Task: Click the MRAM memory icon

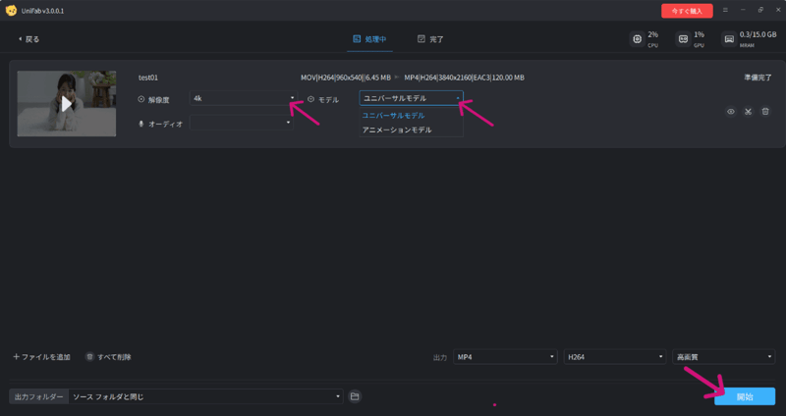Action: tap(729, 39)
